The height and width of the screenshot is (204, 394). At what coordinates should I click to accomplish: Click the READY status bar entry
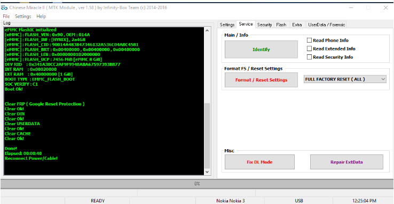[x=98, y=200]
